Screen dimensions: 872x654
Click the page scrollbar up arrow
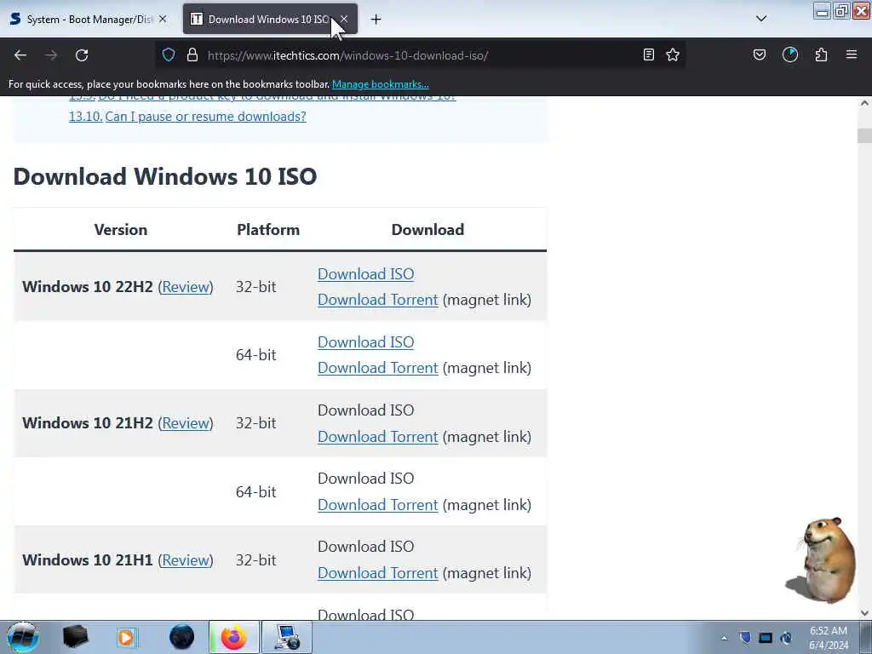[864, 103]
